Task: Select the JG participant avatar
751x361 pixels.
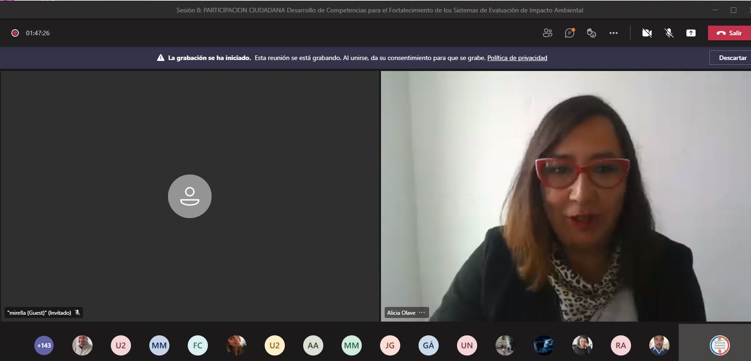Action: tap(390, 345)
